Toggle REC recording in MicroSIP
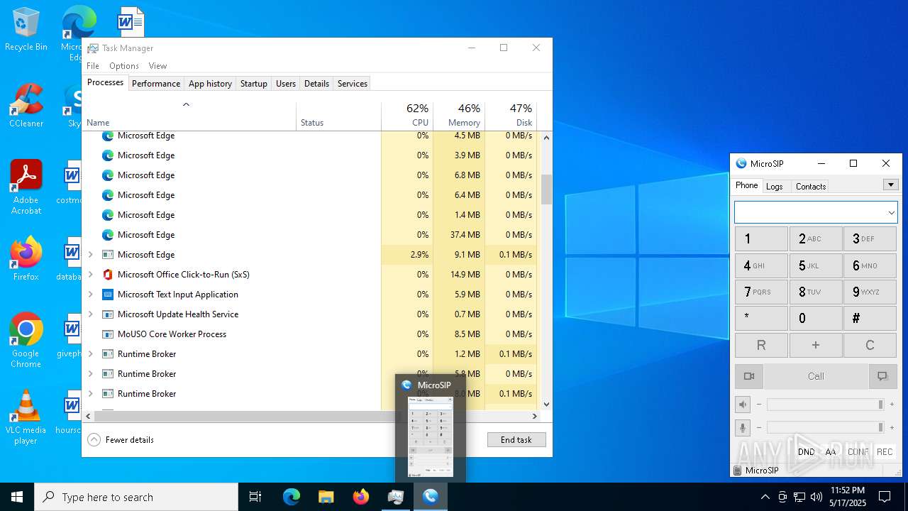The height and width of the screenshot is (511, 908). coord(885,452)
